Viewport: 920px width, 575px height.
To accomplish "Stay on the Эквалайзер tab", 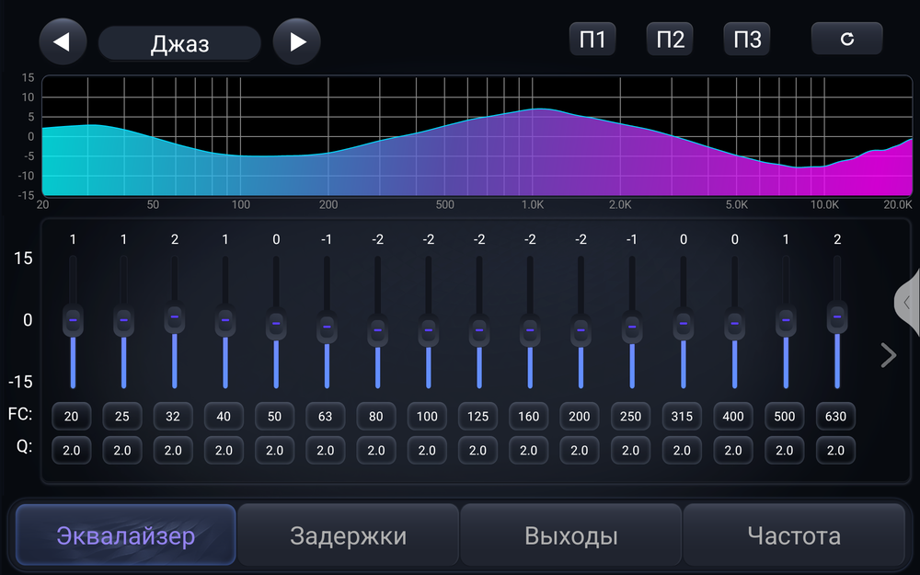I will 124,535.
